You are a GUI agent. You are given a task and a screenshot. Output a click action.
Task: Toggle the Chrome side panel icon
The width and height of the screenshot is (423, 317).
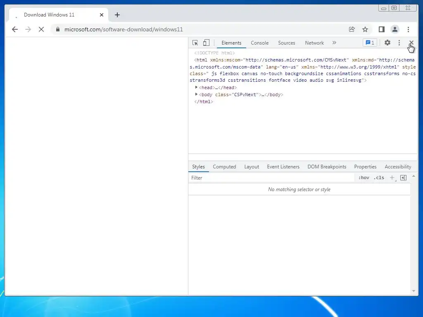(381, 29)
